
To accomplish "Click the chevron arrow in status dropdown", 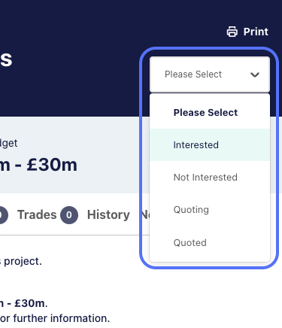I will pyautogui.click(x=255, y=74).
